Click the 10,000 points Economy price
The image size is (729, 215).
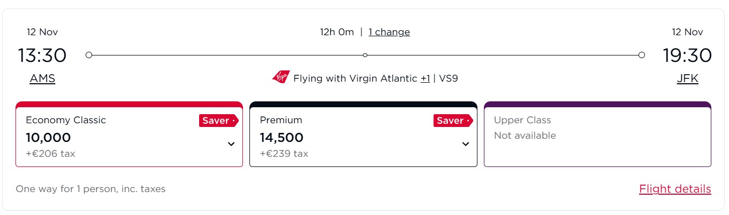(x=48, y=138)
